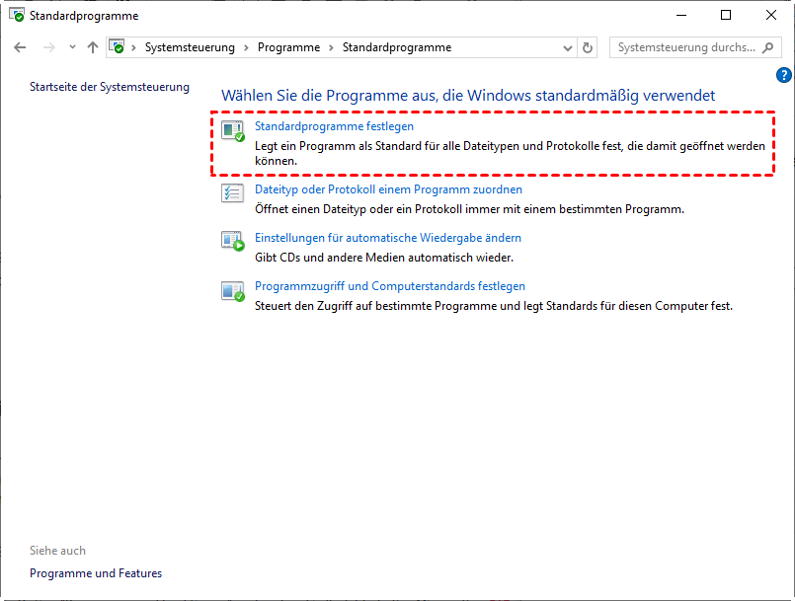The height and width of the screenshot is (601, 795).
Task: Select Systemsteuerung in the breadcrumb
Action: click(190, 47)
